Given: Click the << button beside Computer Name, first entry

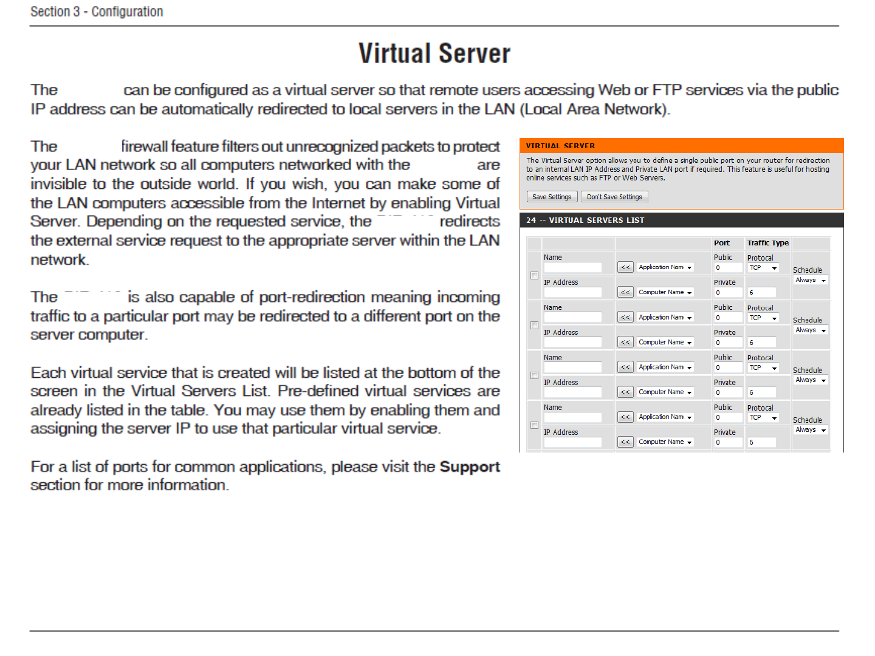Looking at the screenshot, I should (x=625, y=292).
